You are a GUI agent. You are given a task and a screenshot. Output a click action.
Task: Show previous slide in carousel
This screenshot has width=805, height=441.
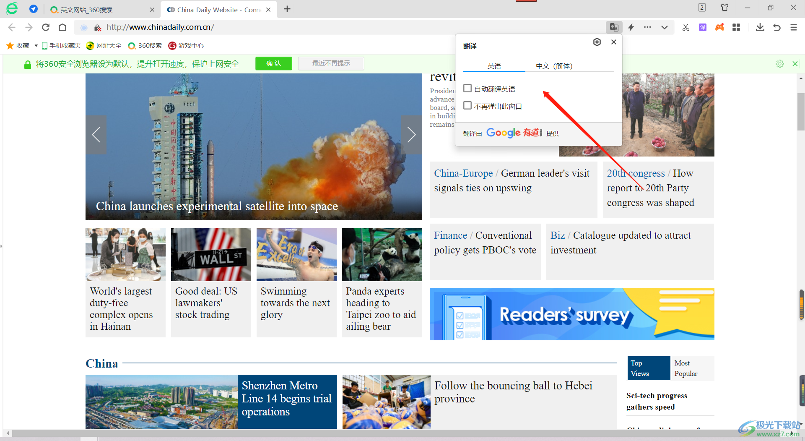[x=96, y=135]
